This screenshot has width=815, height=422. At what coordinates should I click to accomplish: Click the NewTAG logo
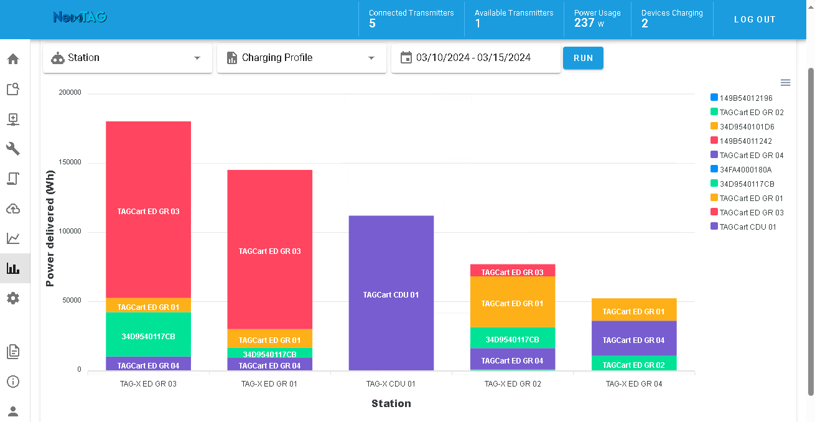(x=80, y=17)
